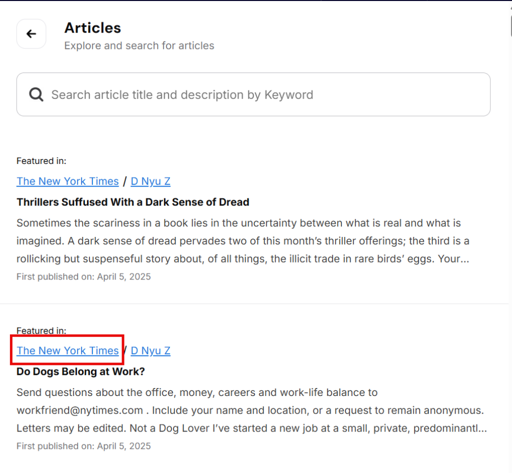Open article Do Dogs Belong at Work?
Screen dimensions: 512x473
tap(80, 371)
